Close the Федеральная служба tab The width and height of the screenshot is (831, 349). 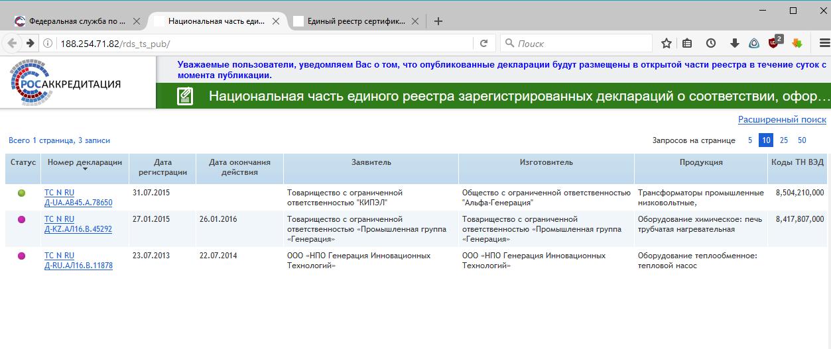point(137,21)
